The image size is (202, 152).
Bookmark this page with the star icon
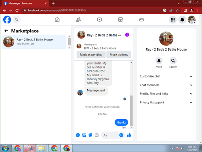(x=177, y=11)
